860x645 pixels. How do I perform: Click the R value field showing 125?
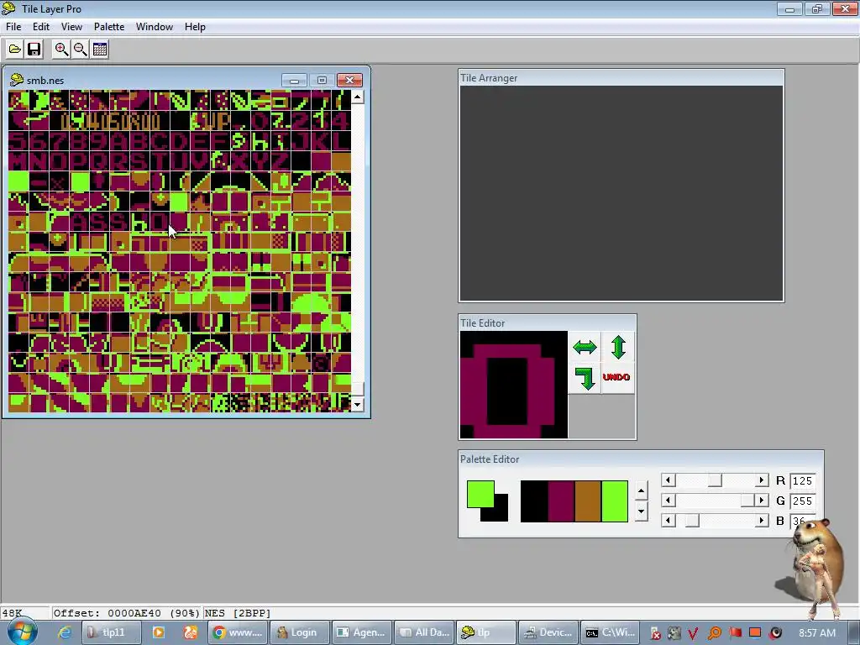pos(802,480)
